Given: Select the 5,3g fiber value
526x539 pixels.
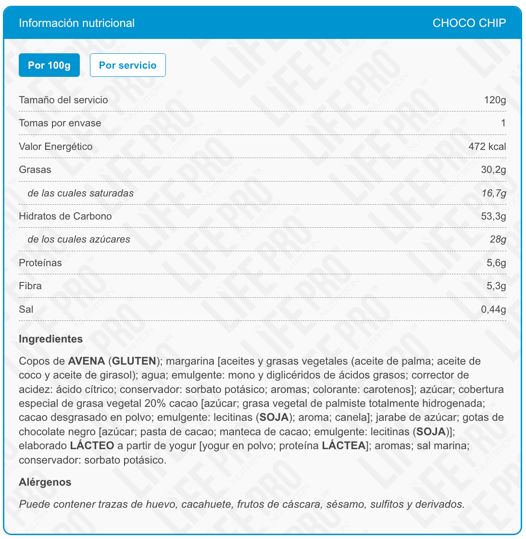Looking at the screenshot, I should [x=496, y=286].
